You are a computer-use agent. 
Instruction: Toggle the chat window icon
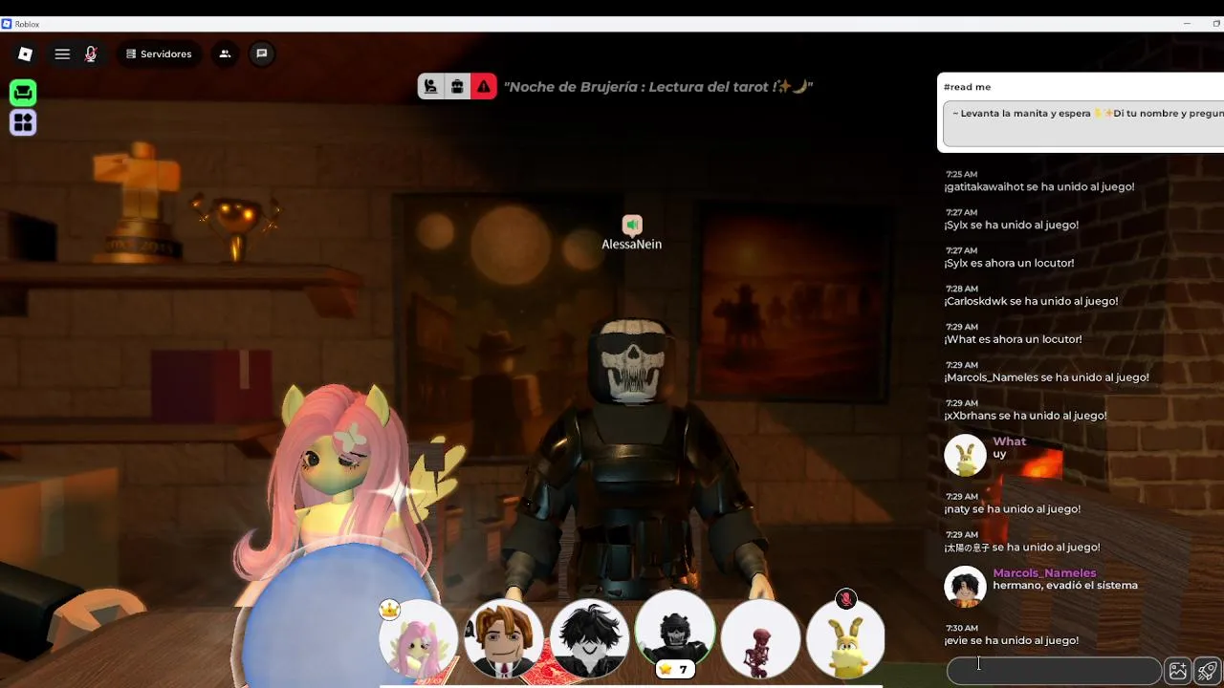coord(261,54)
